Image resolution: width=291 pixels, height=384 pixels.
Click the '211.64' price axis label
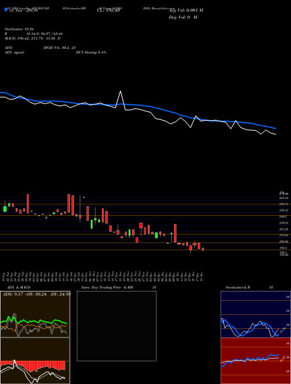(283, 236)
